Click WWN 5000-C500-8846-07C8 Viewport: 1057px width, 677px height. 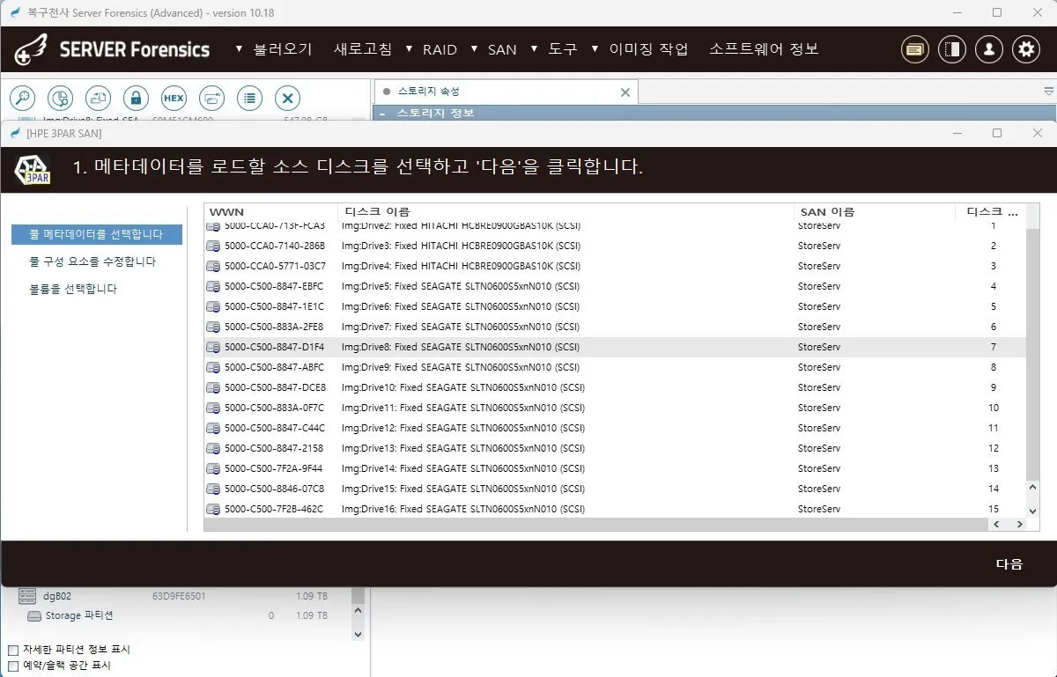tap(274, 489)
